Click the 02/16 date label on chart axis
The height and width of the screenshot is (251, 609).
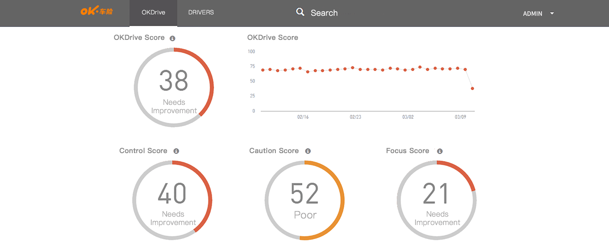303,117
